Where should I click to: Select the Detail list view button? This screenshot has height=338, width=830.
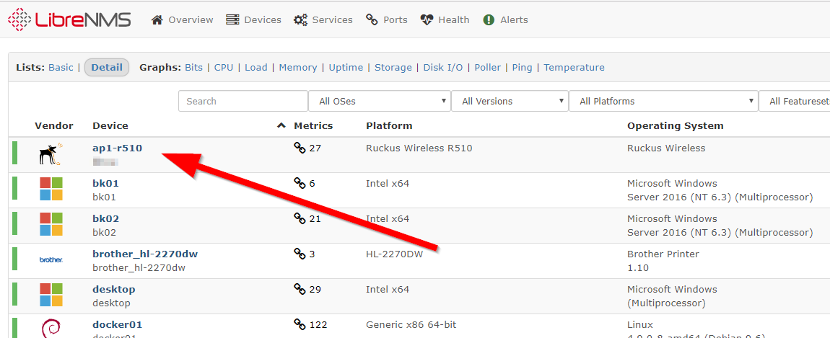coord(107,67)
